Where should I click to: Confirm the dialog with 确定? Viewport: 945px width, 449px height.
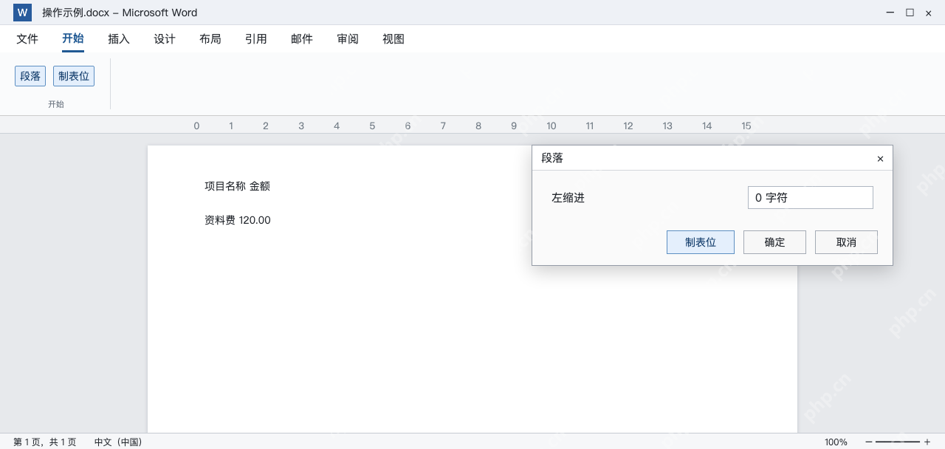774,242
